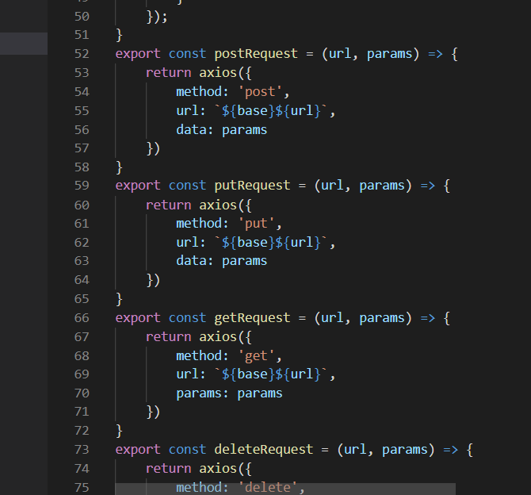
Task: Click the 'delete' string on line 75
Action: pos(268,488)
